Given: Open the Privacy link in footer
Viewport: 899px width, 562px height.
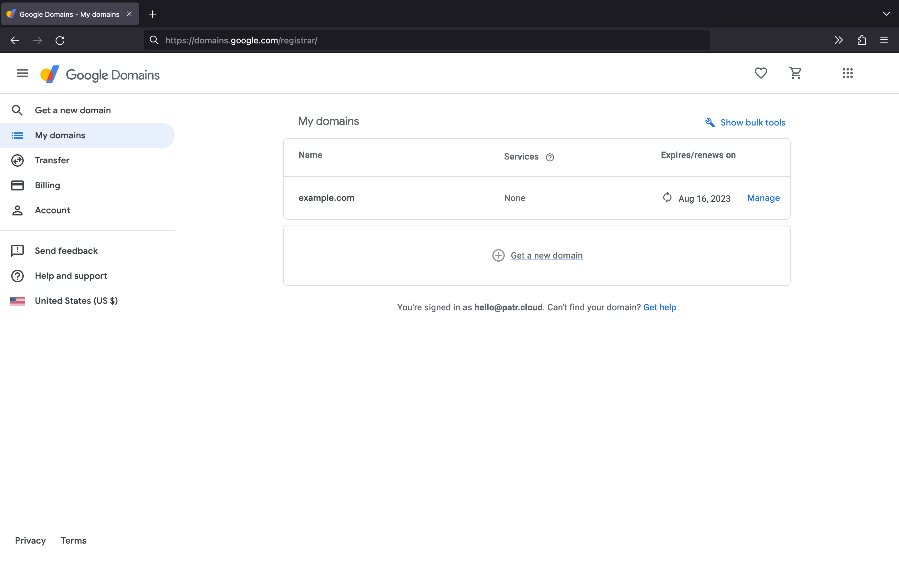Looking at the screenshot, I should (31, 540).
